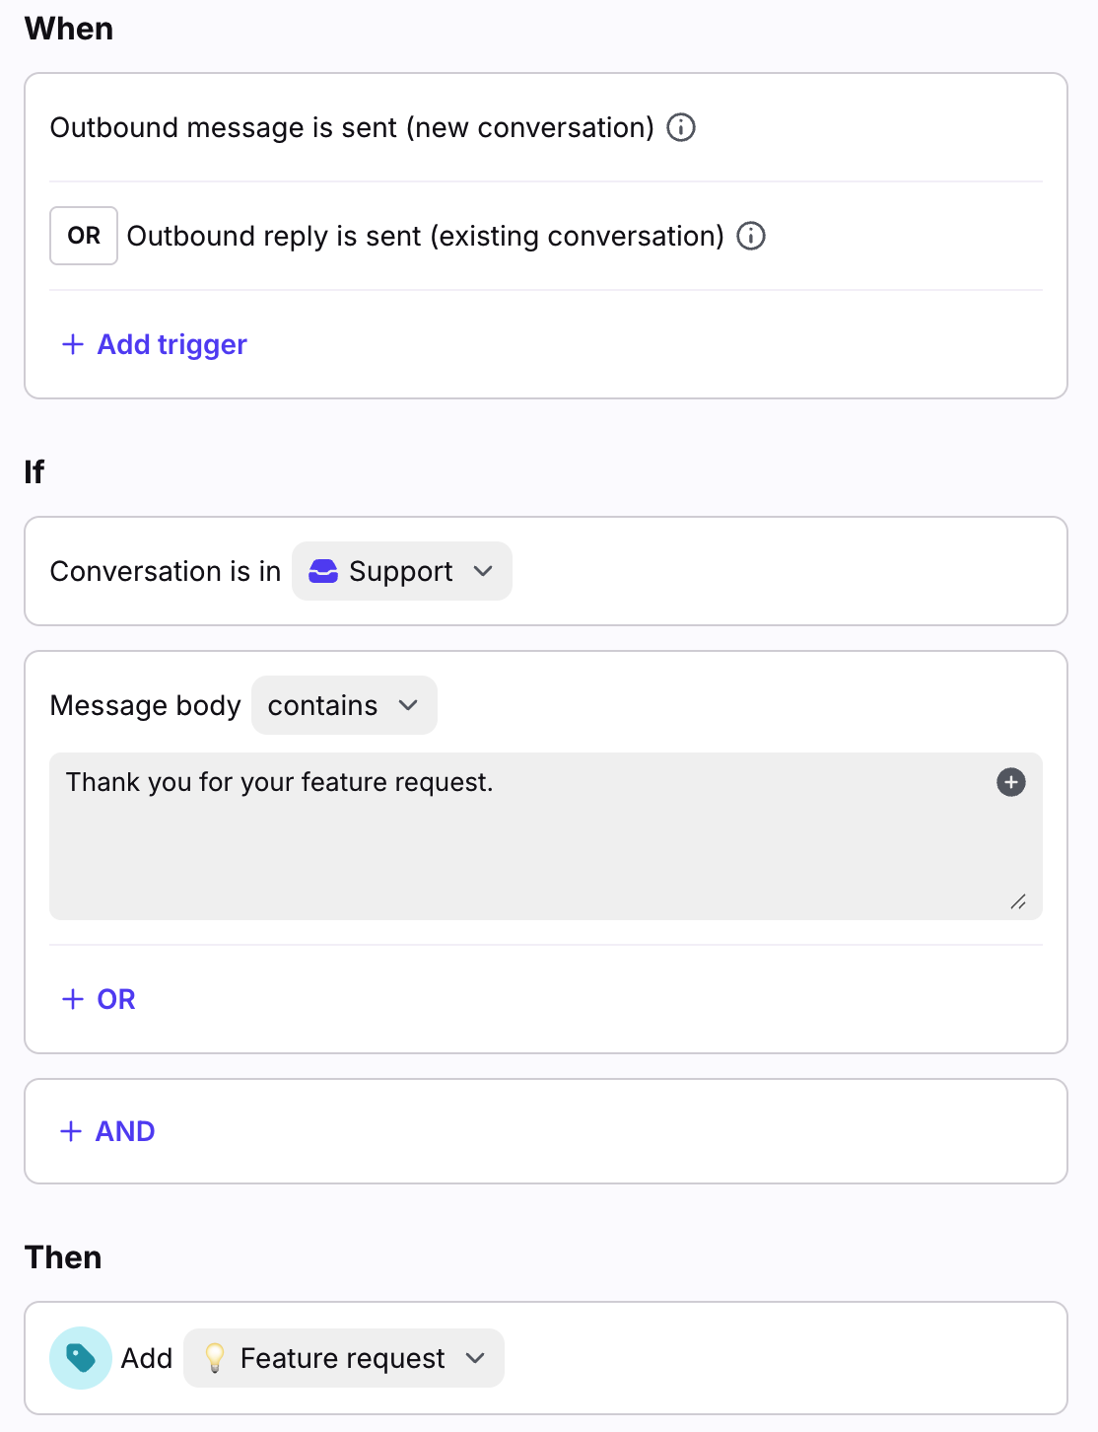Select the Outbound reply is sent trigger
This screenshot has height=1432, width=1098.
click(x=425, y=236)
